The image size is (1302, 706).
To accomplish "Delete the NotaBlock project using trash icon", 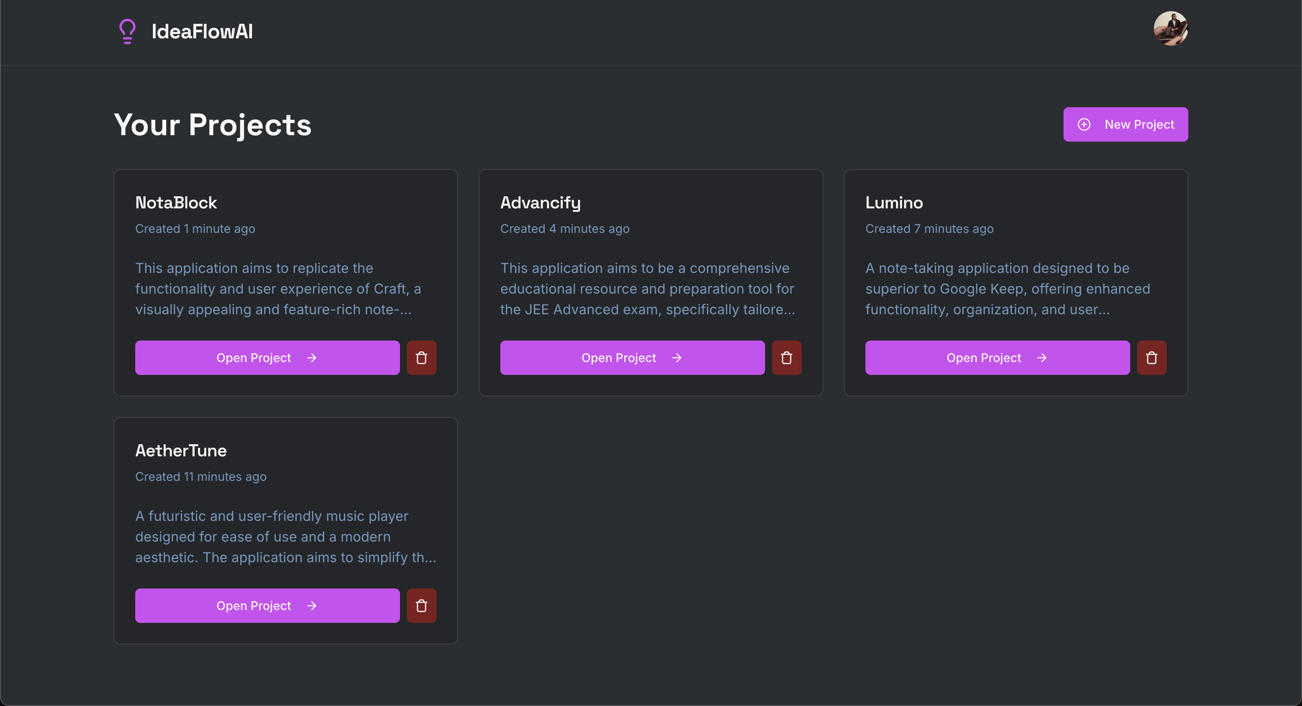I will (422, 357).
